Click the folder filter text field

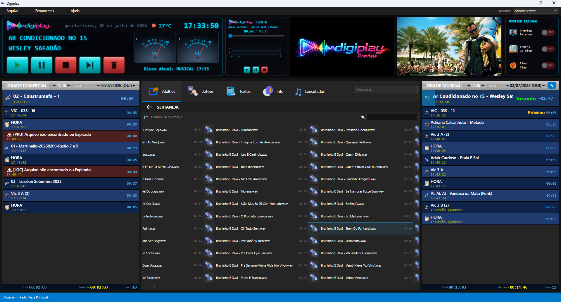coord(392,117)
